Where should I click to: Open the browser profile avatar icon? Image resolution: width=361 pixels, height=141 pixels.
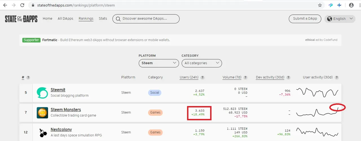click(351, 5)
